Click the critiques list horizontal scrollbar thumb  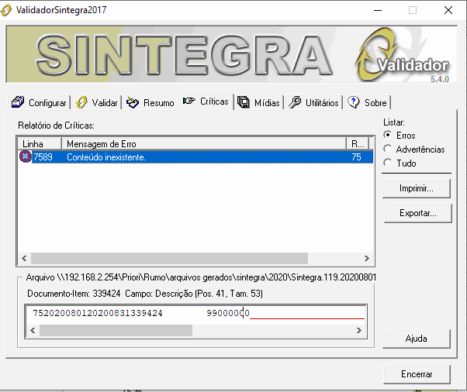click(x=169, y=258)
